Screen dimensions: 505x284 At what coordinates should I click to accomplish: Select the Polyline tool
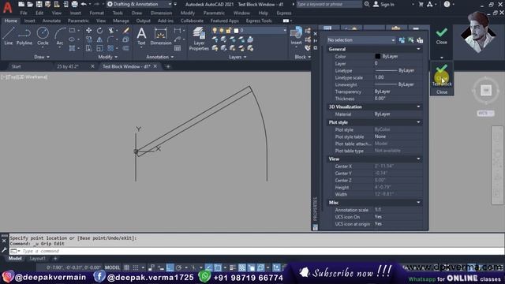click(x=24, y=35)
